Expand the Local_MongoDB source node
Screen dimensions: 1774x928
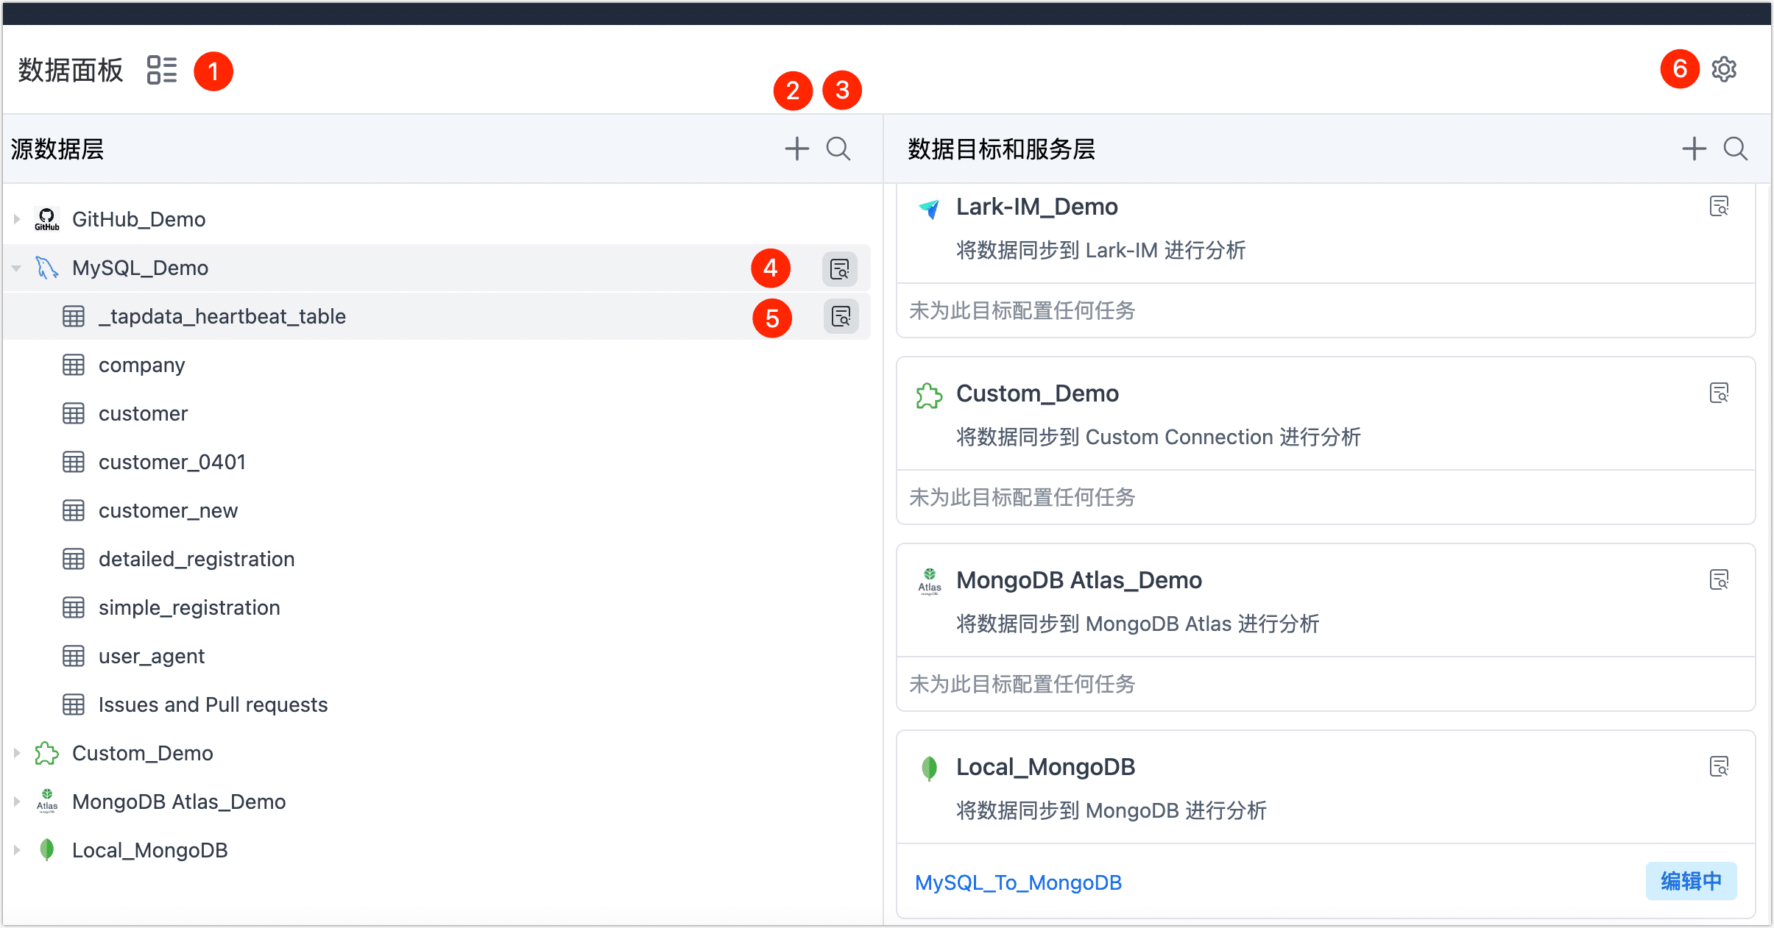point(16,850)
